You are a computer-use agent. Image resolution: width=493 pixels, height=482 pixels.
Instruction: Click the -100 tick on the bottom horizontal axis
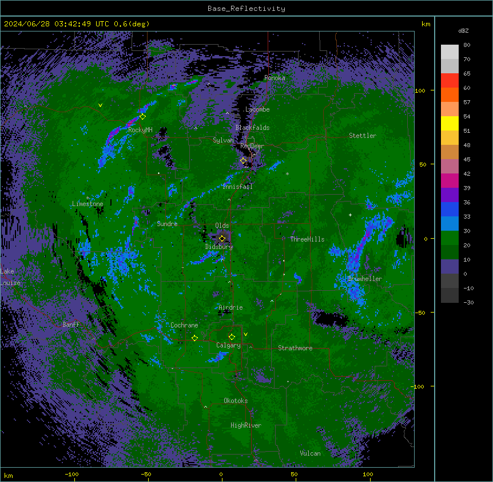tap(71, 474)
